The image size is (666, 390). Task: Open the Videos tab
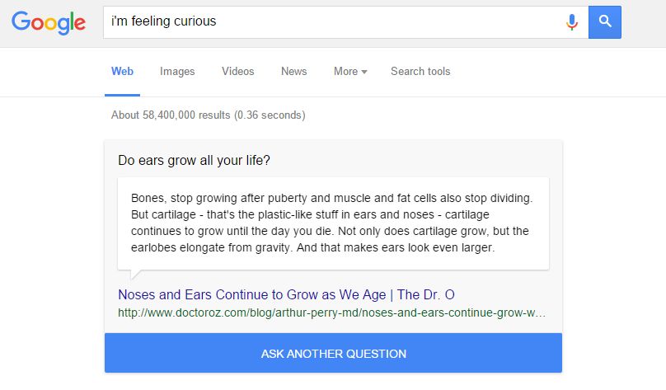[238, 72]
